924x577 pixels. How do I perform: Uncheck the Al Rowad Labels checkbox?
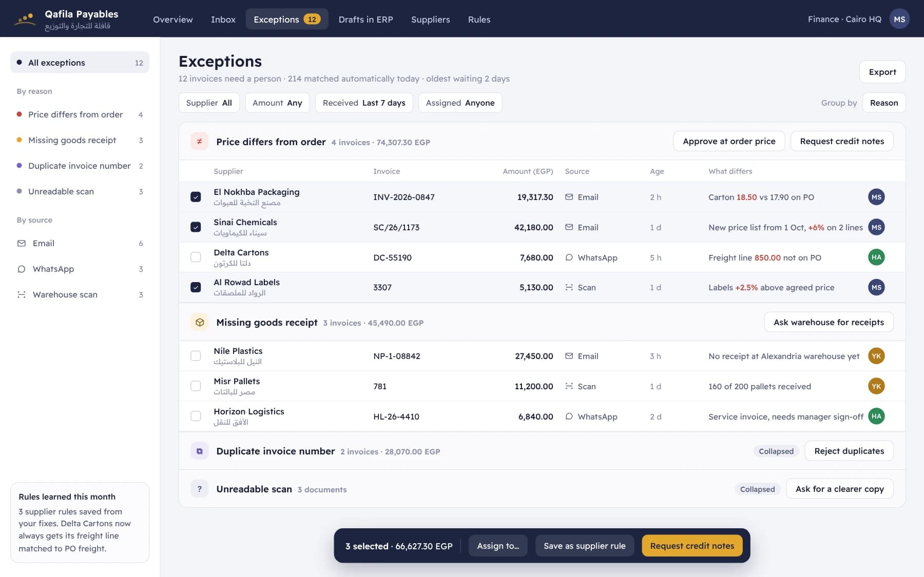[196, 287]
